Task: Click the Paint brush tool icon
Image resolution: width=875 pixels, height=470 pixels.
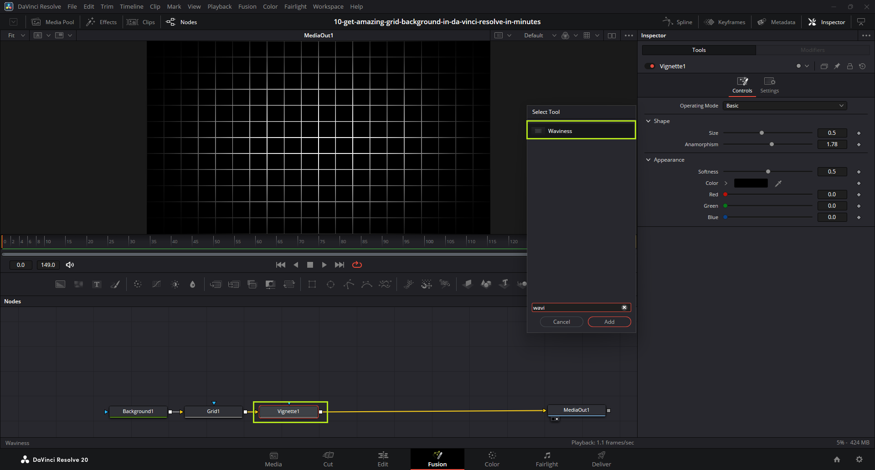Action: point(115,285)
